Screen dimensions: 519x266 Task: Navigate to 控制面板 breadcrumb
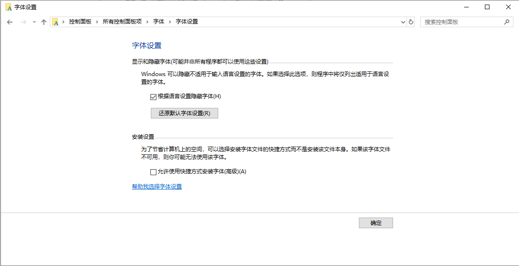[x=80, y=22]
